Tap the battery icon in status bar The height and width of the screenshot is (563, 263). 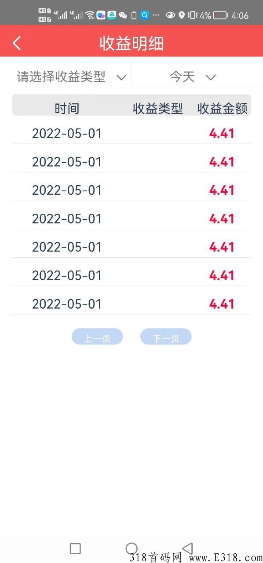click(221, 15)
